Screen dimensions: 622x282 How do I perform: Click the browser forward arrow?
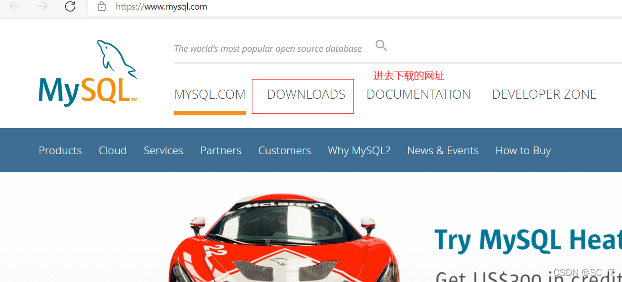coord(42,7)
